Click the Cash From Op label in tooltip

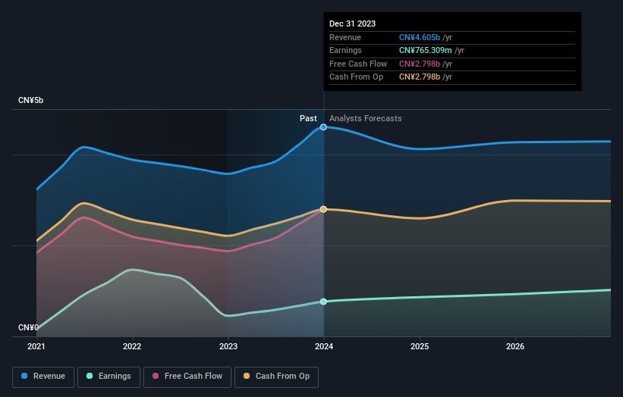tap(356, 77)
